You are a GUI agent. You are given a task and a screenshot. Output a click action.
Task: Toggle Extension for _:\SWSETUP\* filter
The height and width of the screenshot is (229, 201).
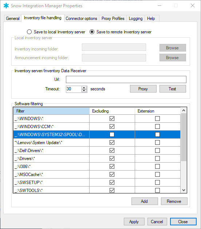coord(158,183)
